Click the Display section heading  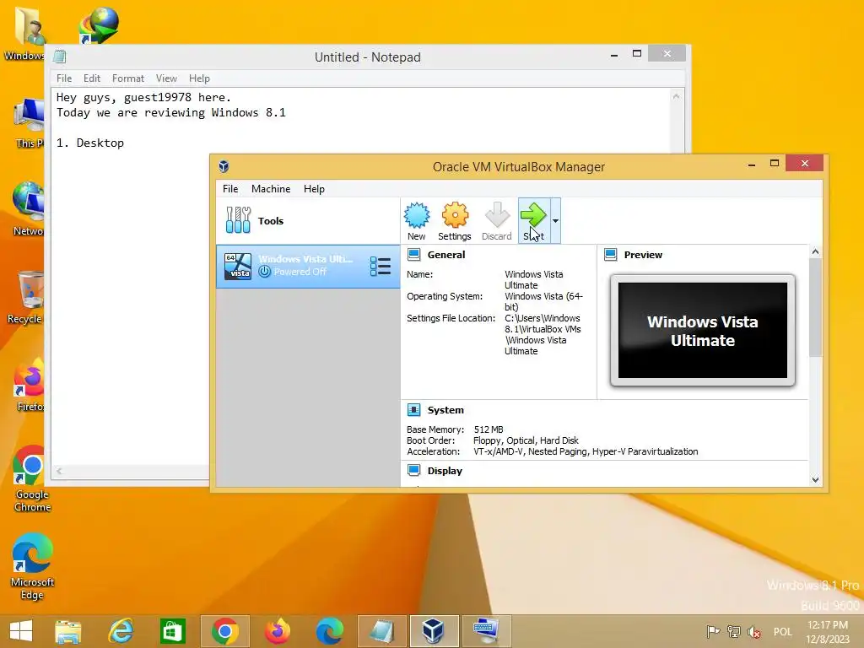445,471
